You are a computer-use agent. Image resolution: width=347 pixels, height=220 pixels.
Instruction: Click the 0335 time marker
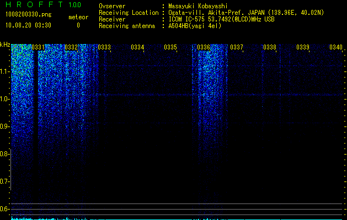[170, 47]
